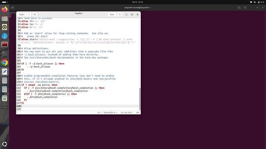Open the Ln 118, Col 1 position indicator
The width and height of the screenshot is (266, 149).
126,113
